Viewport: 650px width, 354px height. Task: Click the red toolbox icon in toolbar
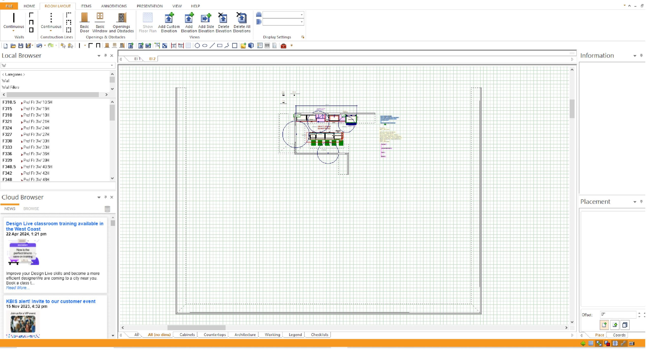pos(284,46)
